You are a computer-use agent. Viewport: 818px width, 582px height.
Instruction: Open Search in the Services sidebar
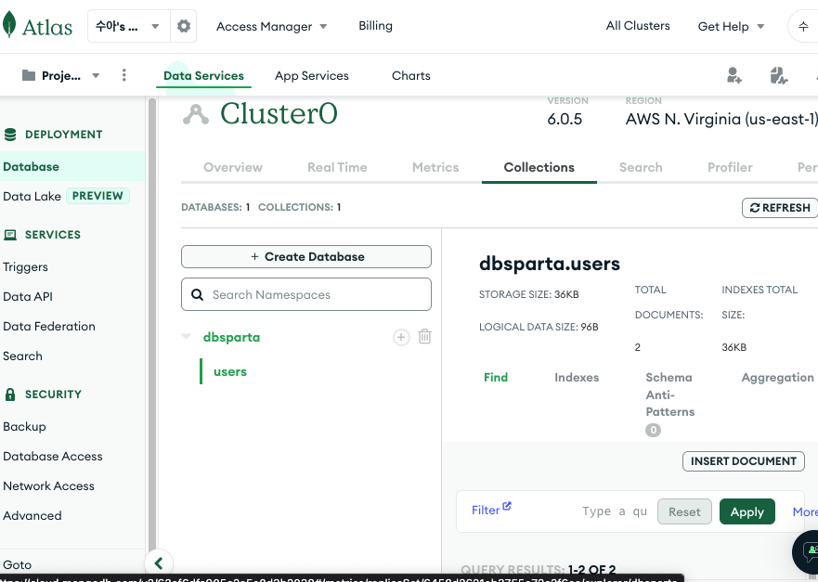(x=22, y=356)
